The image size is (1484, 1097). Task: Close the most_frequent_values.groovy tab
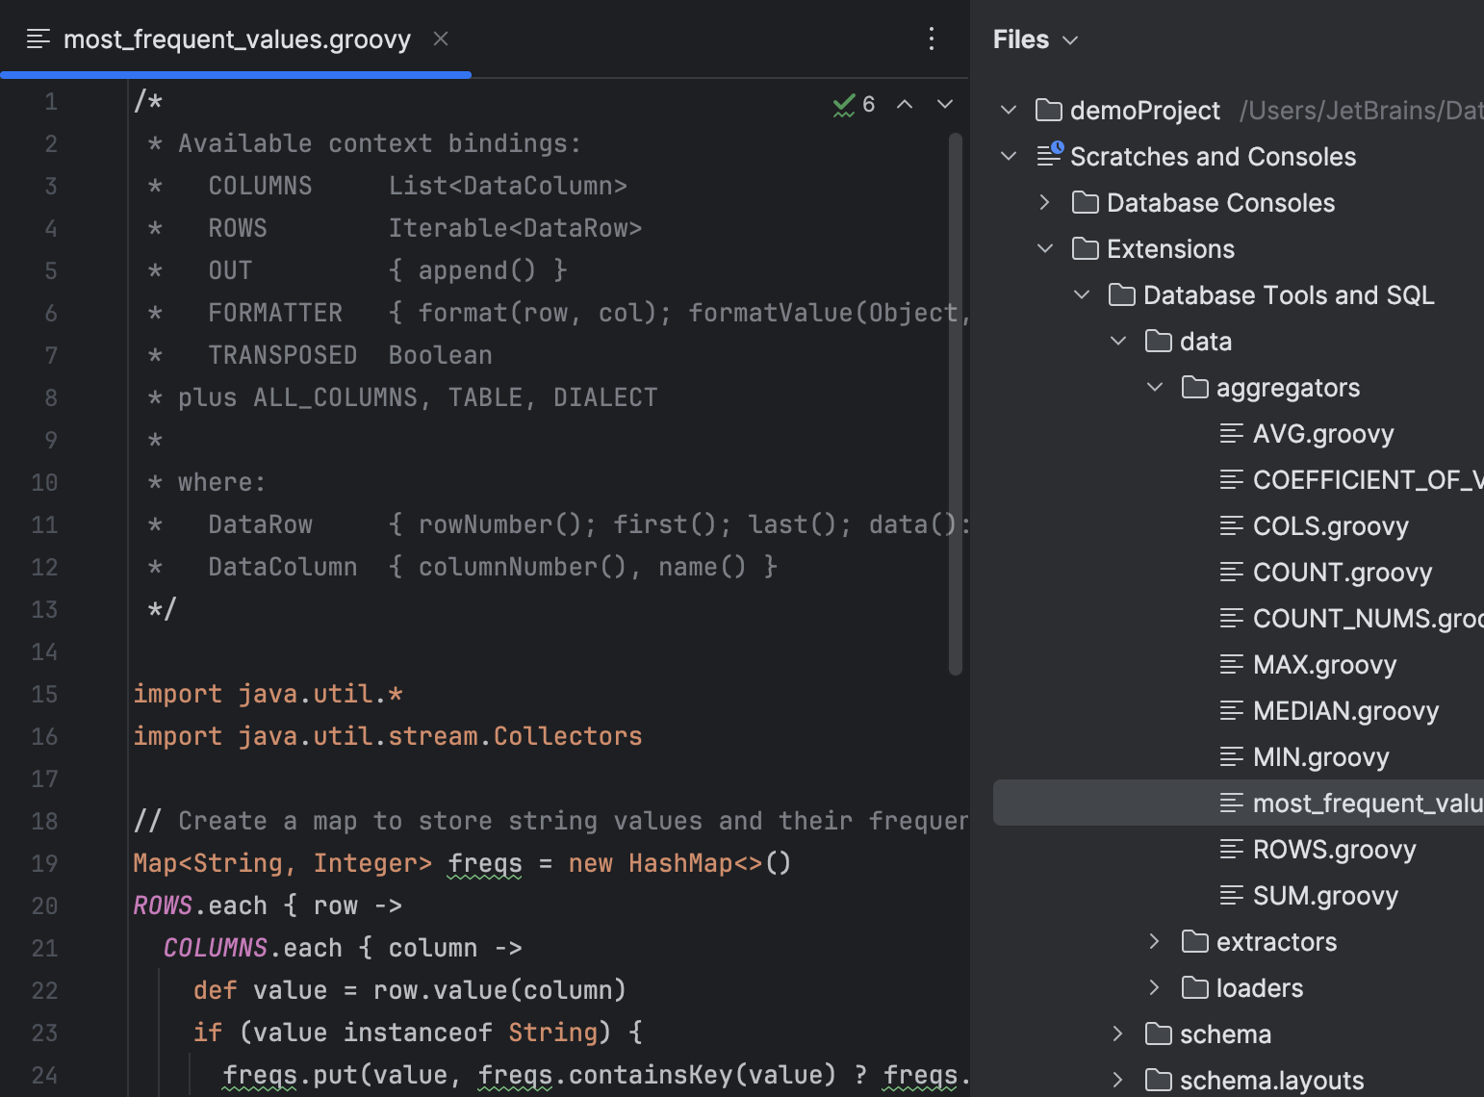[441, 39]
